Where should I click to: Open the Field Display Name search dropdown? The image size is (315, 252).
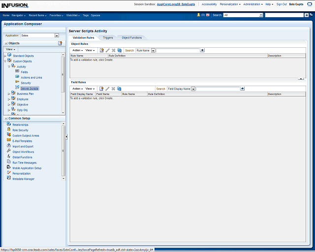[x=193, y=89]
